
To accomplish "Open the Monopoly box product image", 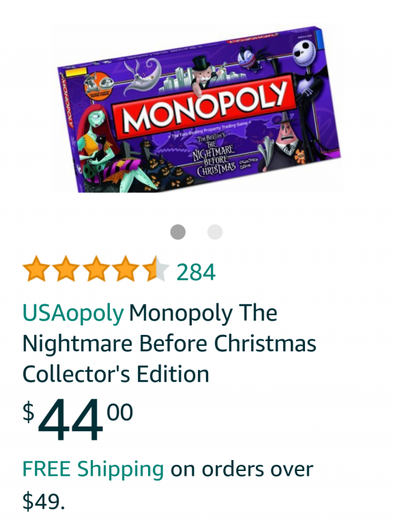I will (199, 109).
